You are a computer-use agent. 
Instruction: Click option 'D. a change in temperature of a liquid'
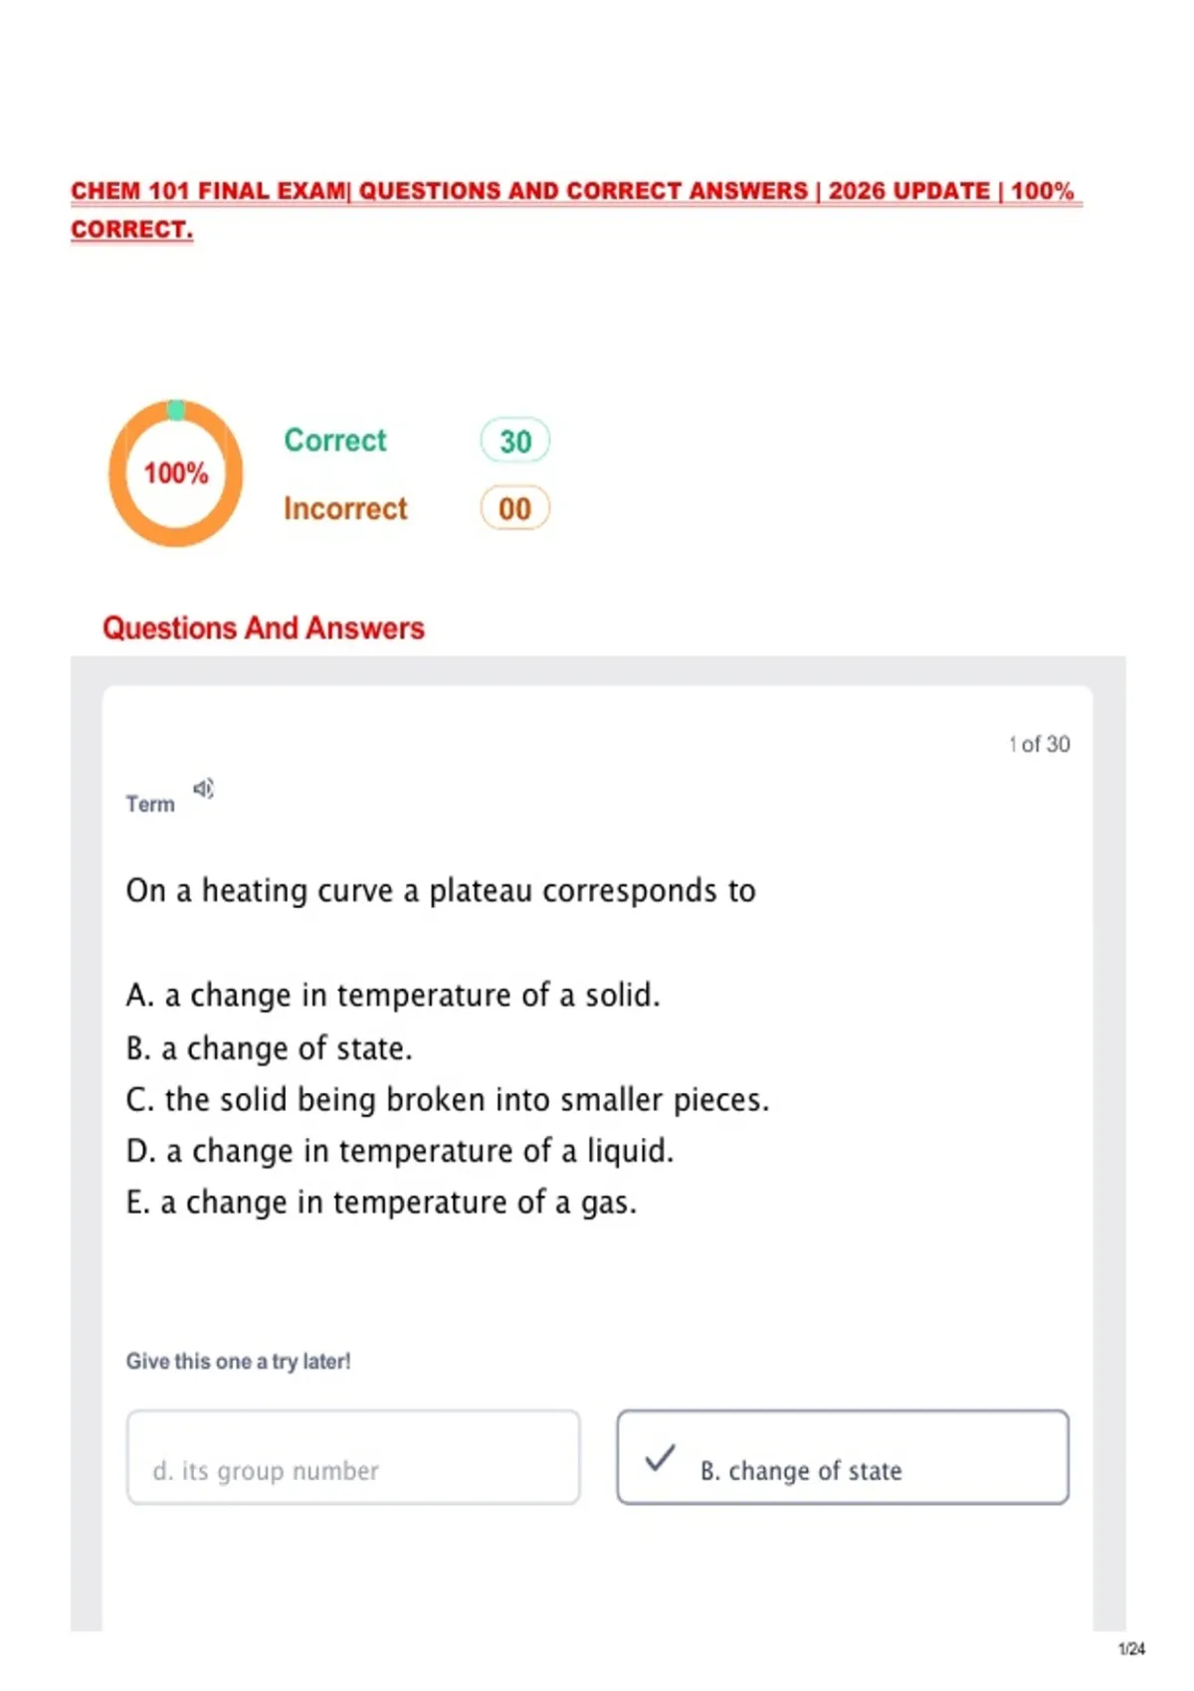tap(400, 1151)
